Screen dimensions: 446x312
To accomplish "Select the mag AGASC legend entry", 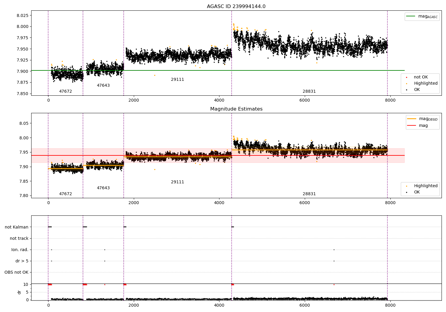I will (x=422, y=16).
